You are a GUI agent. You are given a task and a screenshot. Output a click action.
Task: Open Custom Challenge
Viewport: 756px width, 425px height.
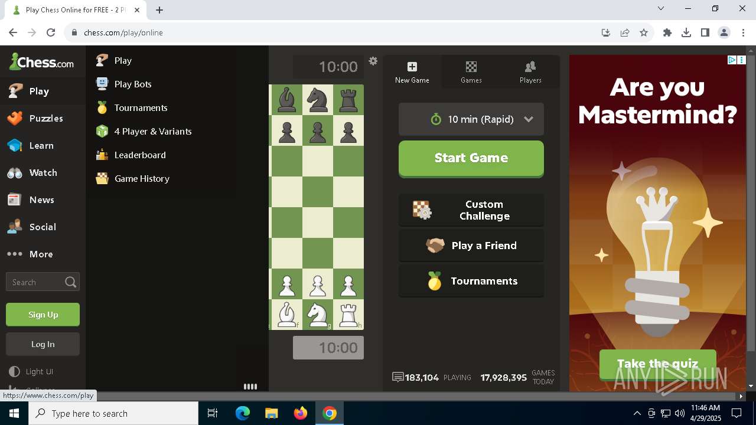click(x=471, y=210)
